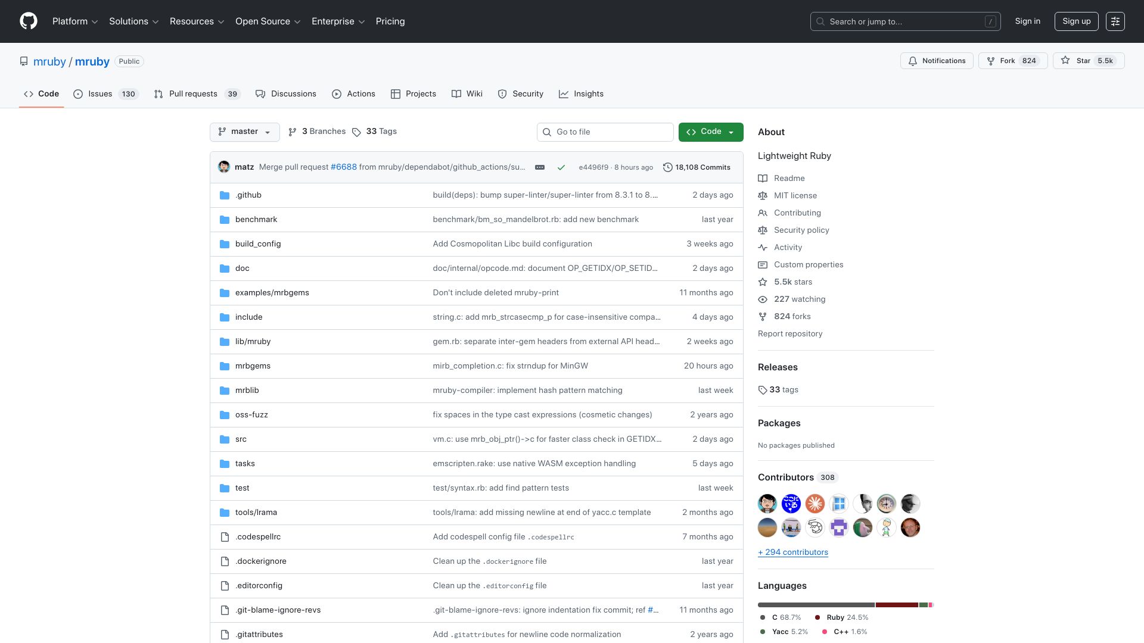The width and height of the screenshot is (1144, 643).
Task: Open the appearance settings icon beside Sign up
Action: point(1115,21)
